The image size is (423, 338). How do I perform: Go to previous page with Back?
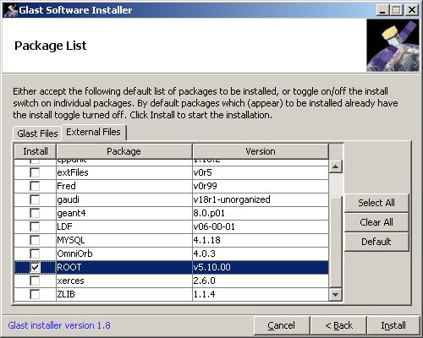pos(338,325)
